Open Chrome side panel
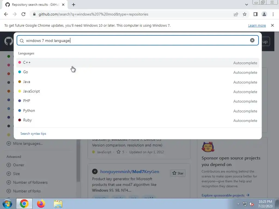The image size is (279, 209). tap(256, 14)
